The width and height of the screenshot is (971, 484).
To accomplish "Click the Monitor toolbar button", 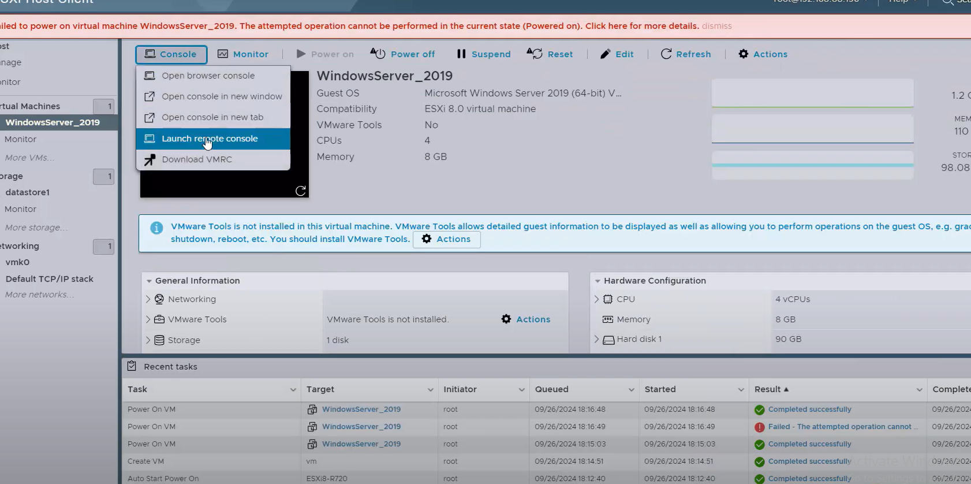I will coord(243,54).
